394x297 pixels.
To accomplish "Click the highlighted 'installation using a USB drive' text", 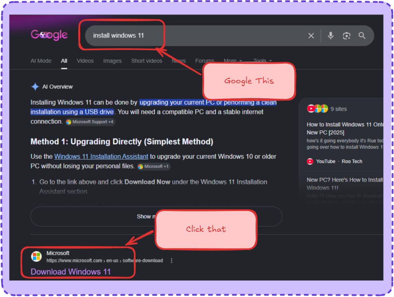I will pyautogui.click(x=72, y=112).
